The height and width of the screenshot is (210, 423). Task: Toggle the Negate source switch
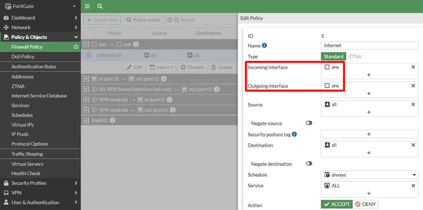click(x=309, y=123)
